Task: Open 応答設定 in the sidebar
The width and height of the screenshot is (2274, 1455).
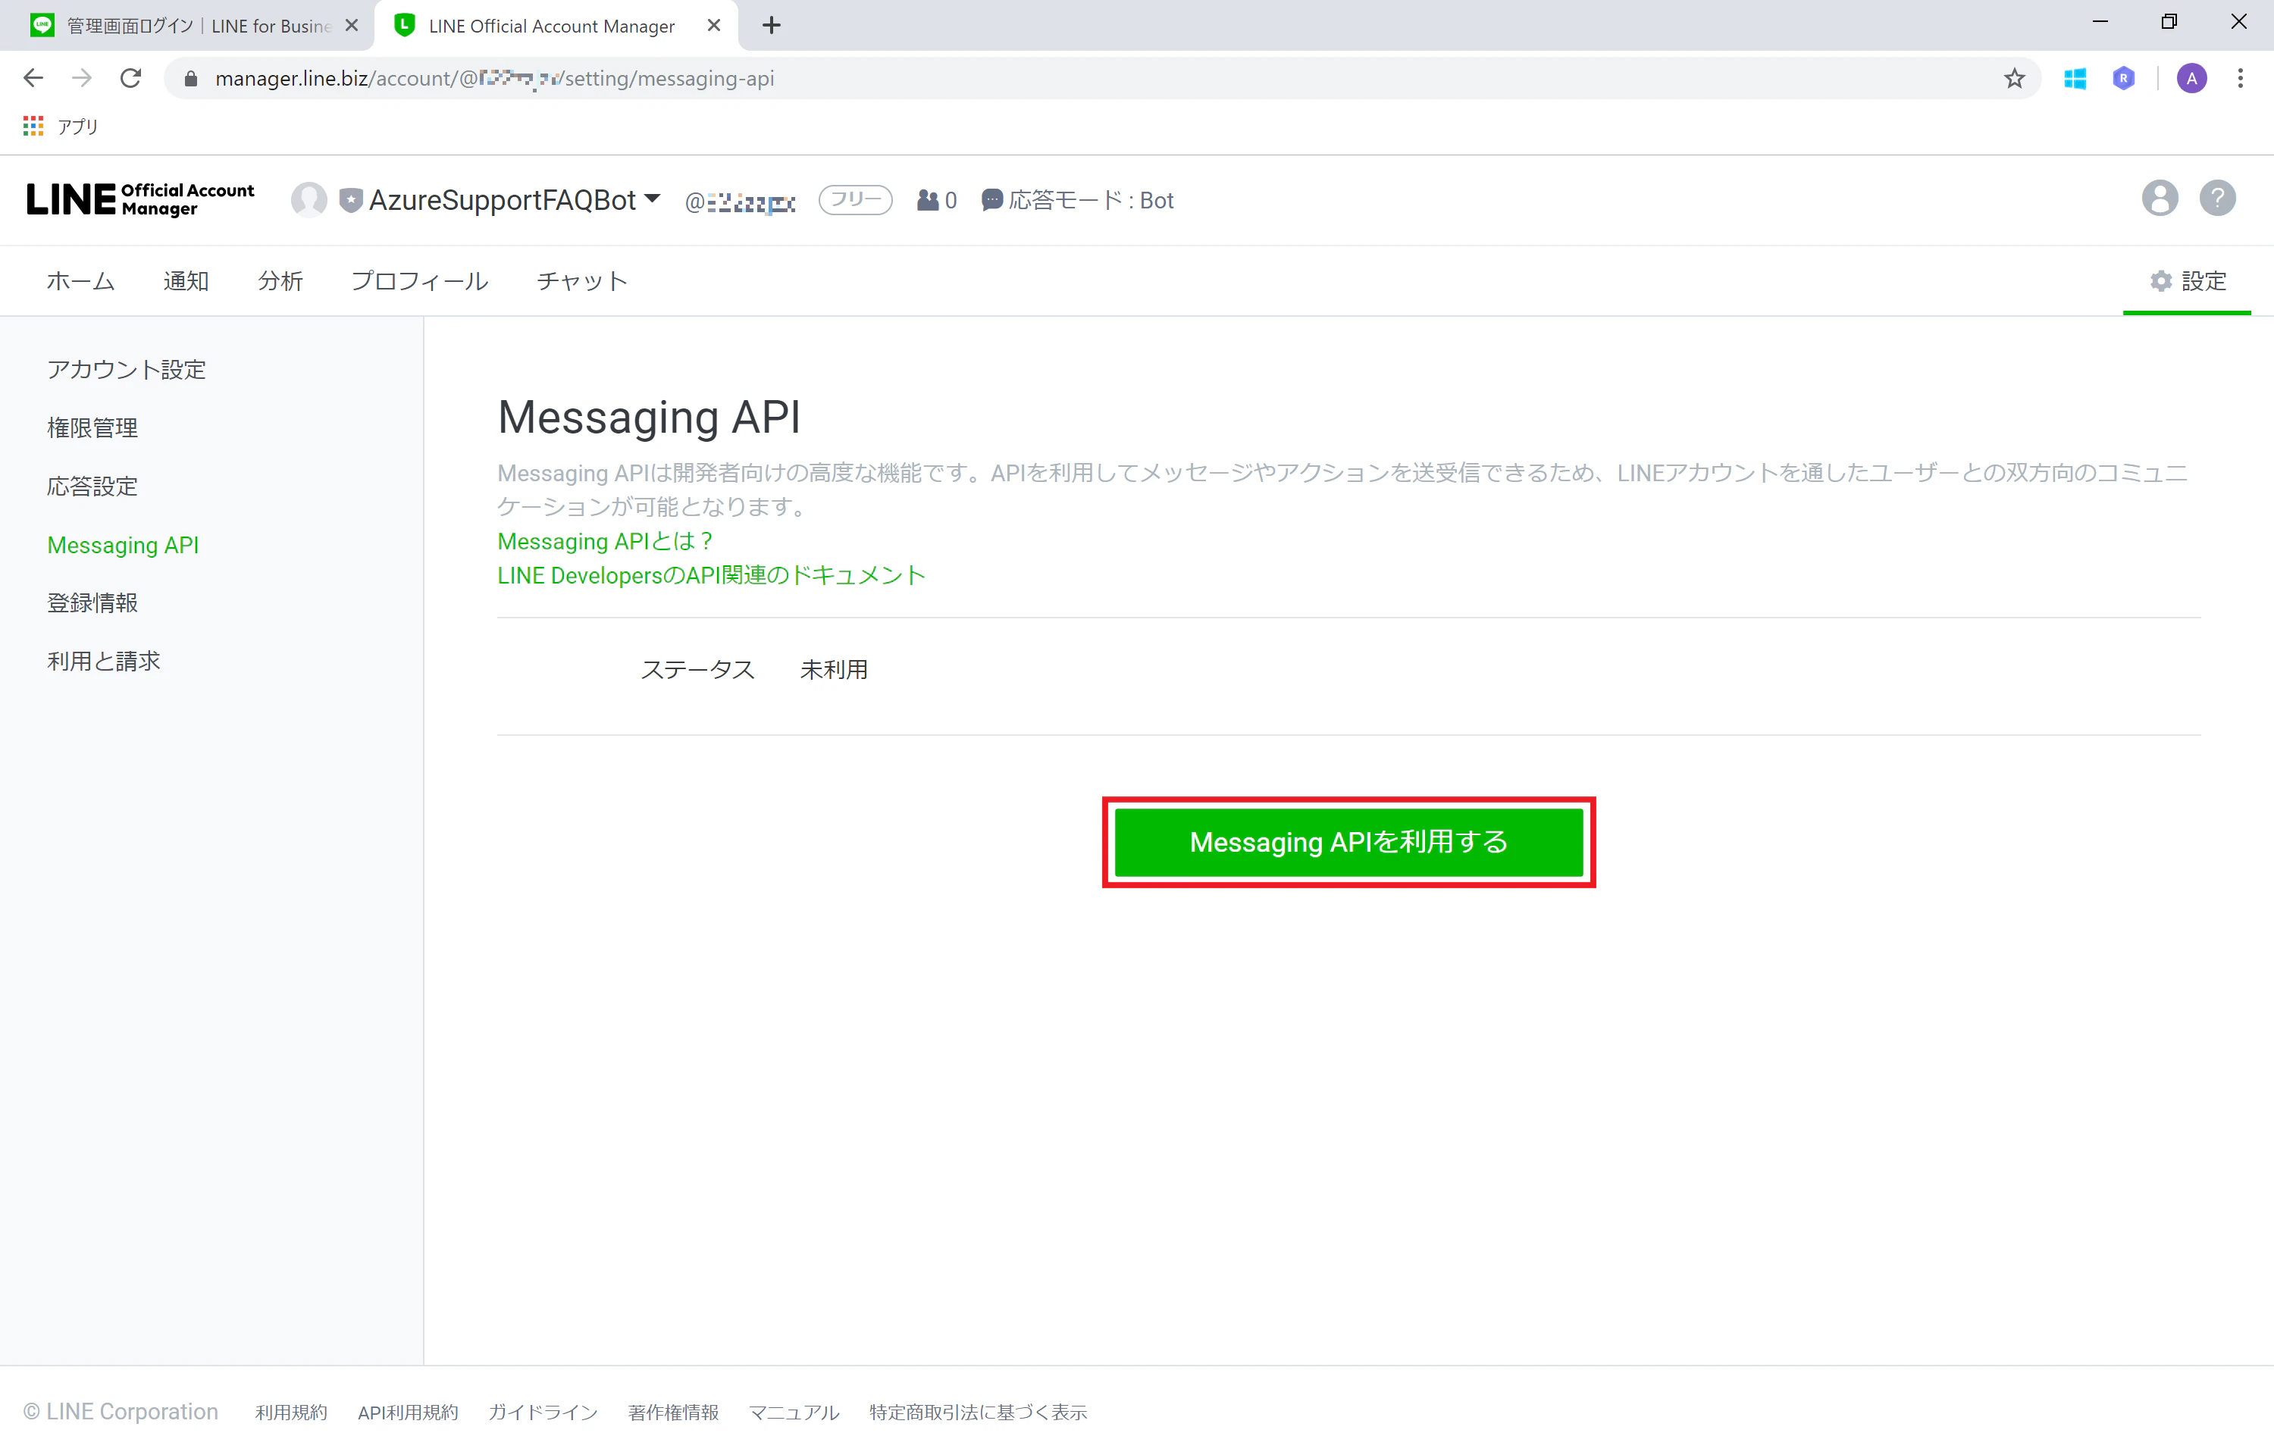Action: click(x=92, y=487)
